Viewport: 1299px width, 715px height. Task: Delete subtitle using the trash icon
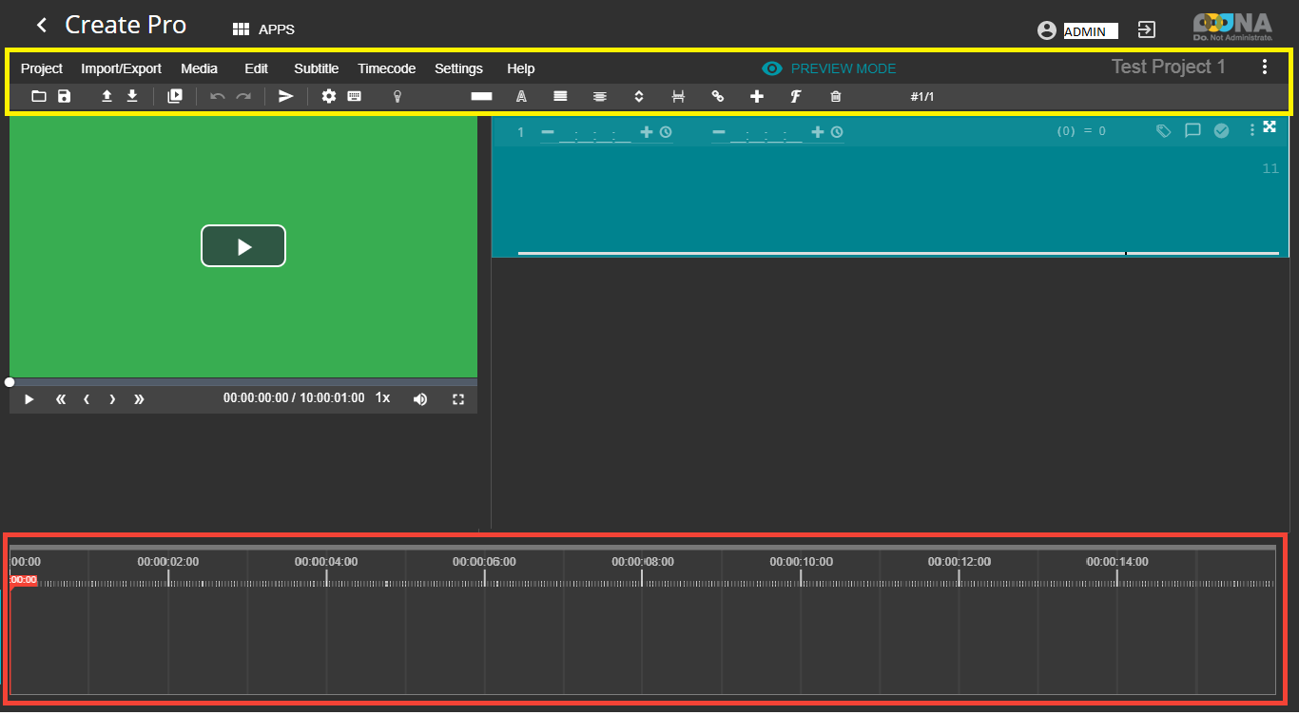835,96
